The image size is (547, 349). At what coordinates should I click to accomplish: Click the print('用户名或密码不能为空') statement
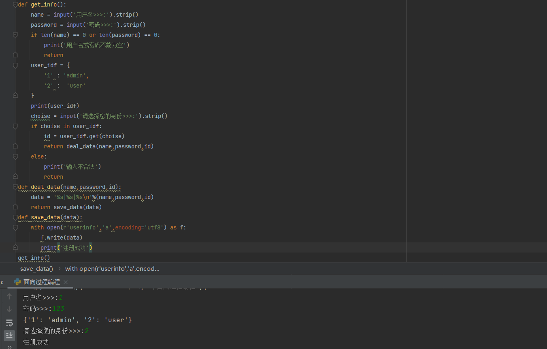[x=87, y=45]
